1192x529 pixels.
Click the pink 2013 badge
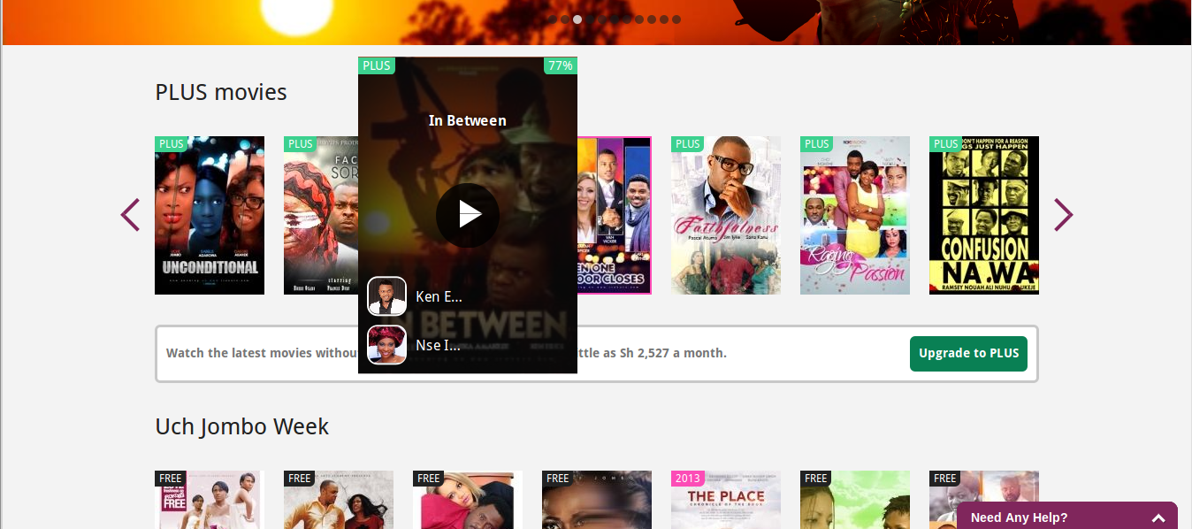(x=687, y=479)
